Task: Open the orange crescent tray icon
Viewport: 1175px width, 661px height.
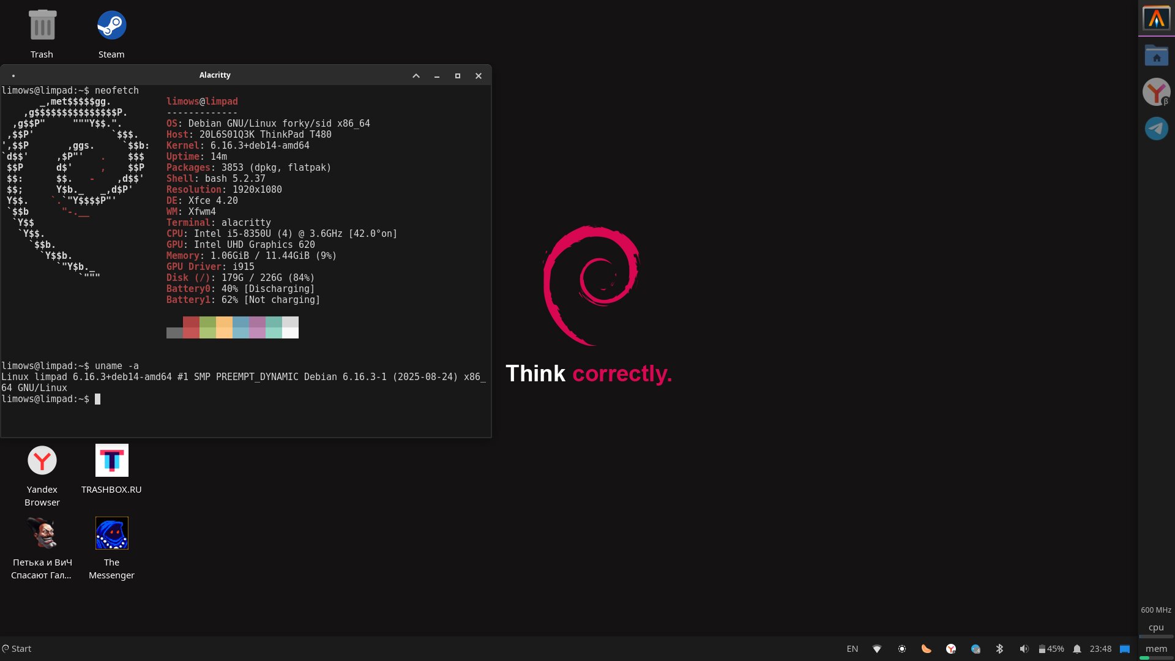Action: point(926,649)
